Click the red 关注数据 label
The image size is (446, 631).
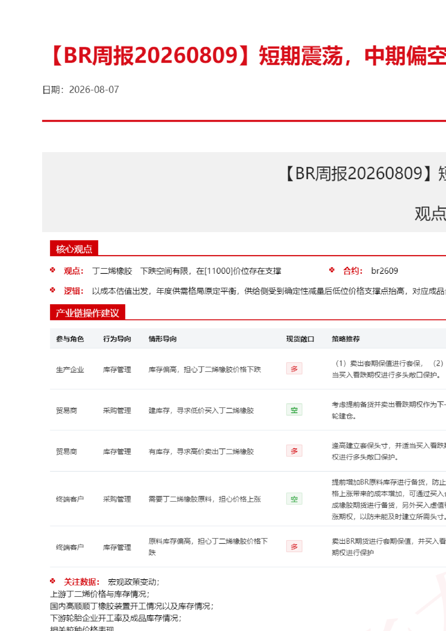[x=81, y=582]
